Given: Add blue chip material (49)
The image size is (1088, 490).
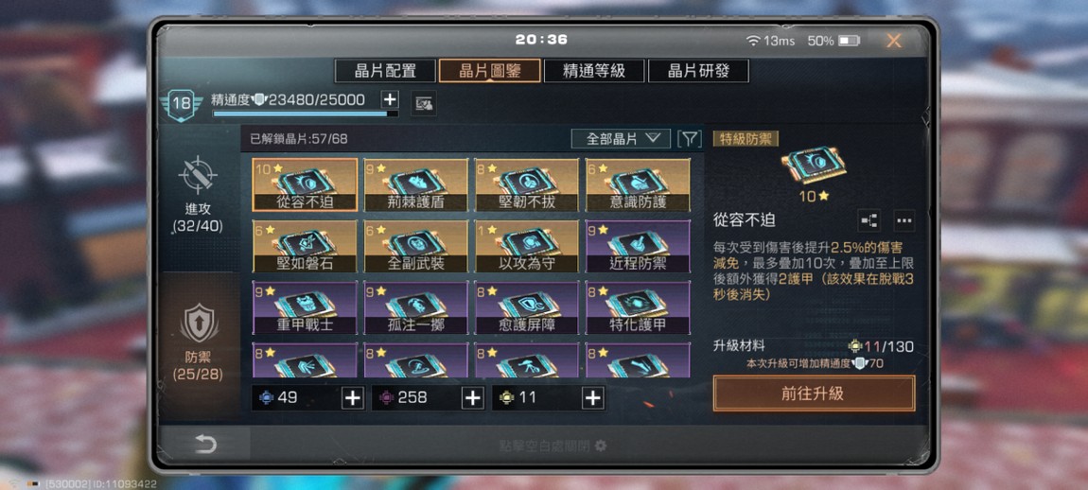Looking at the screenshot, I should 353,398.
